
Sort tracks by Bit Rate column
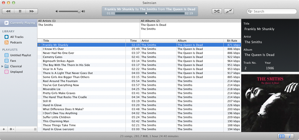pyautogui.click(x=232, y=41)
